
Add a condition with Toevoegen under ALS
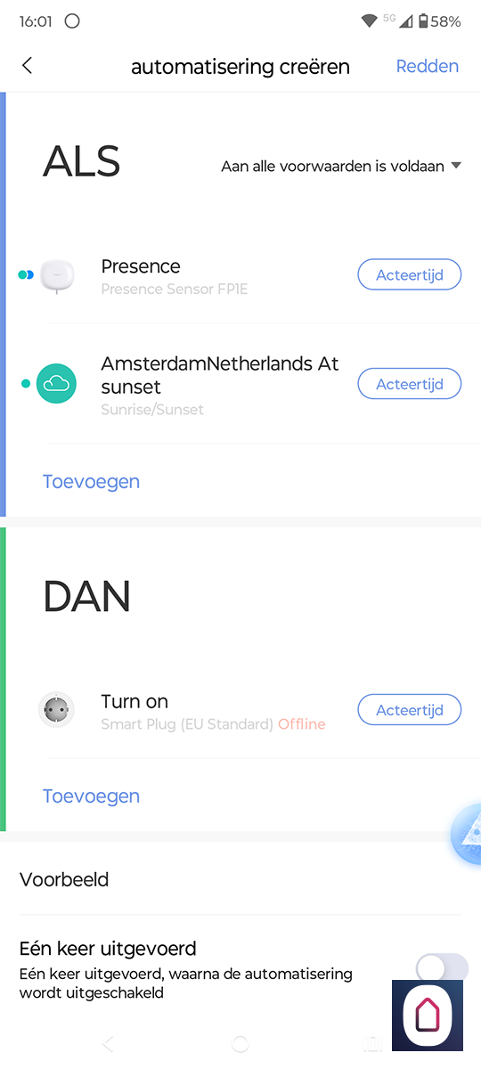coord(91,481)
